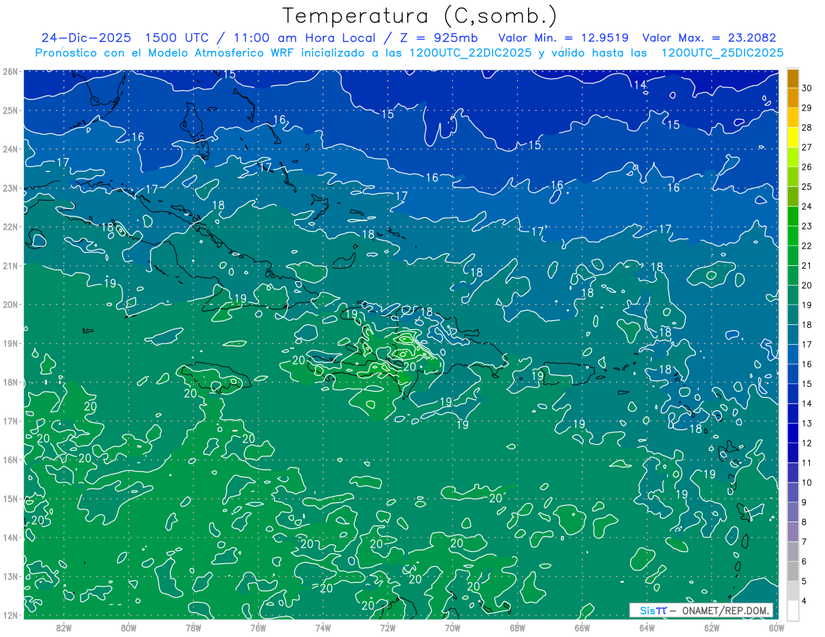Screen dimensions: 825x637
Task: Click the '74W' longitude axis label
Action: click(323, 627)
